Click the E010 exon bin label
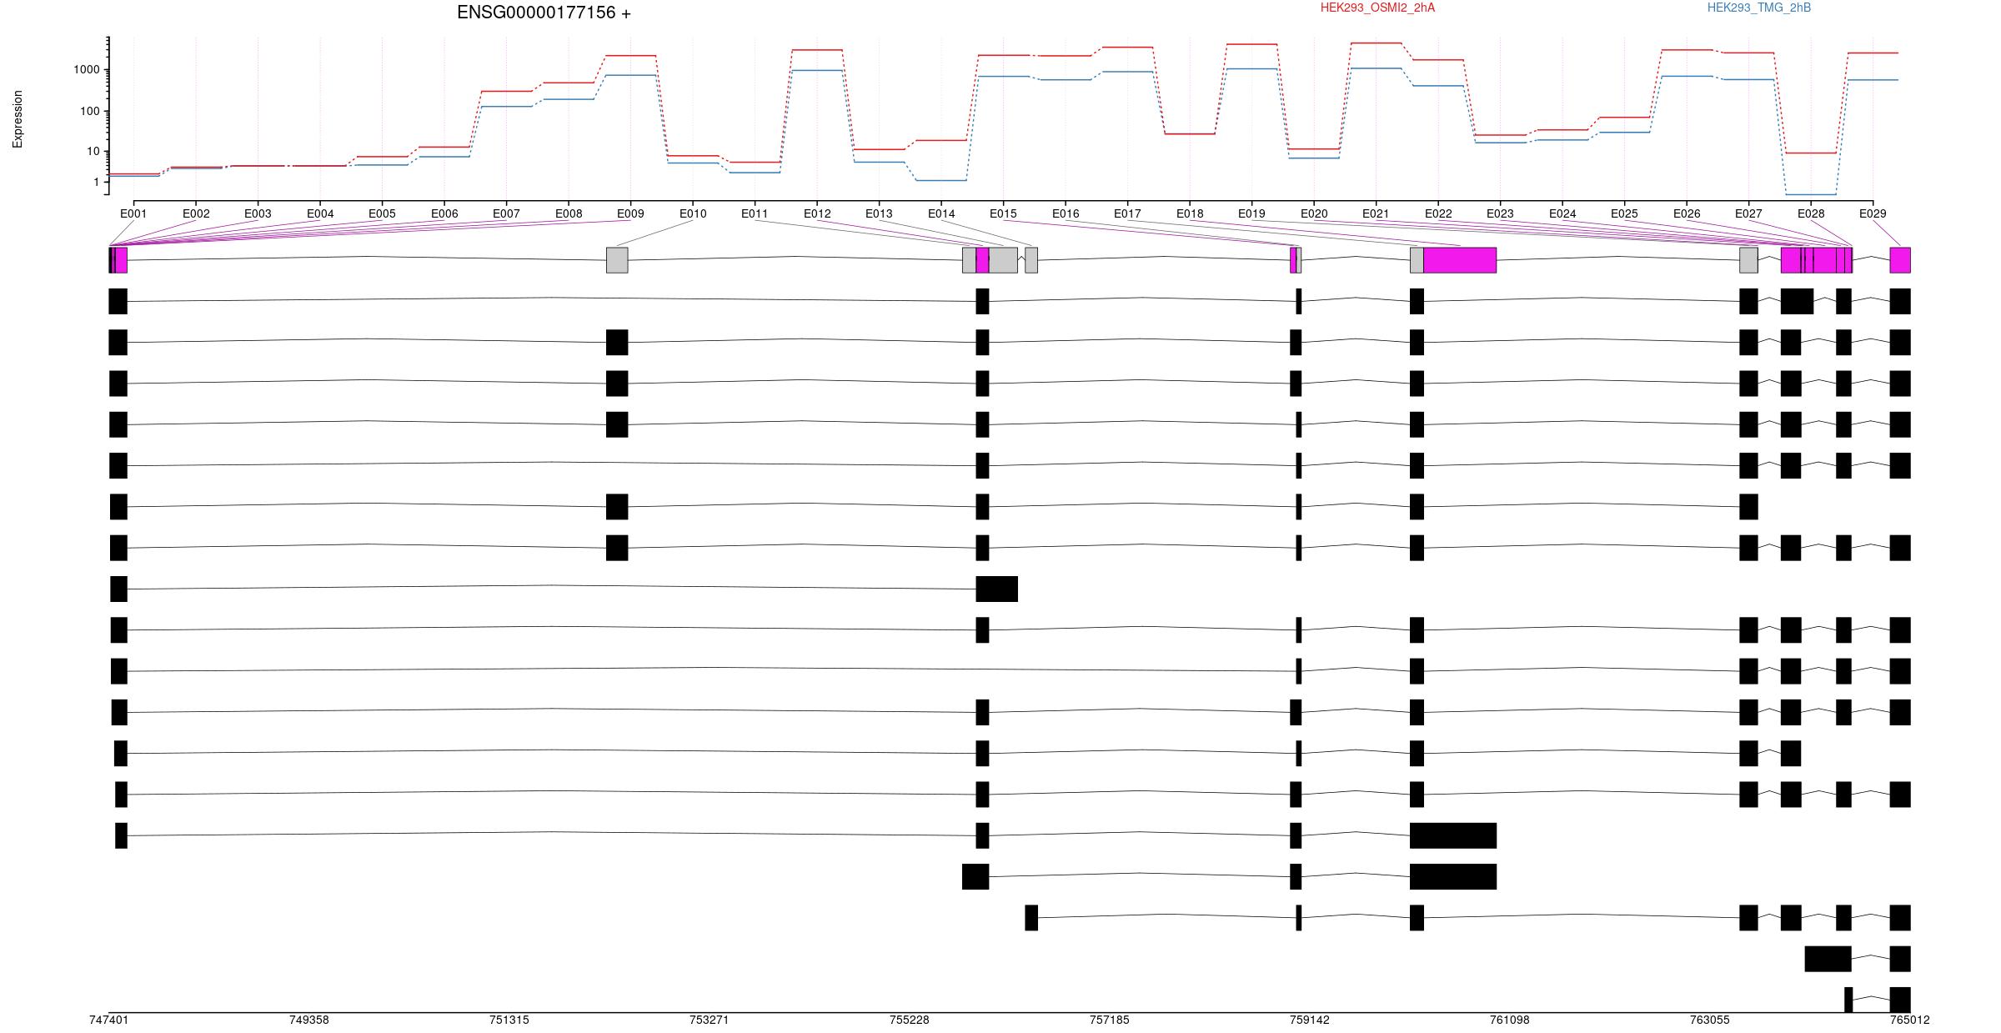 693,213
